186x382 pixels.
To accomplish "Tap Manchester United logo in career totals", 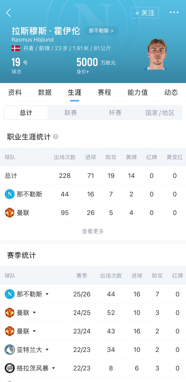I will point(10,213).
